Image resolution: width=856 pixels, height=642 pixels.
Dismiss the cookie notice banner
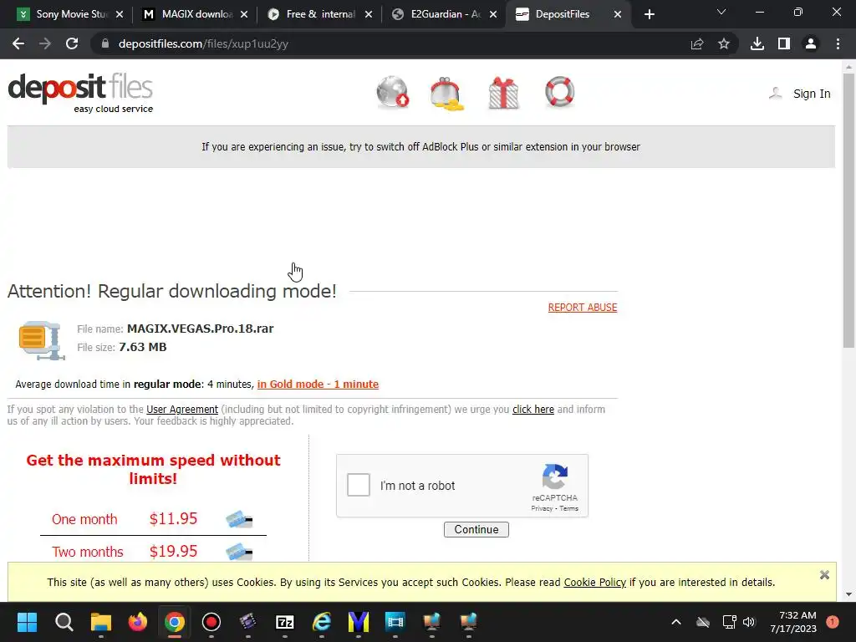coord(824,575)
